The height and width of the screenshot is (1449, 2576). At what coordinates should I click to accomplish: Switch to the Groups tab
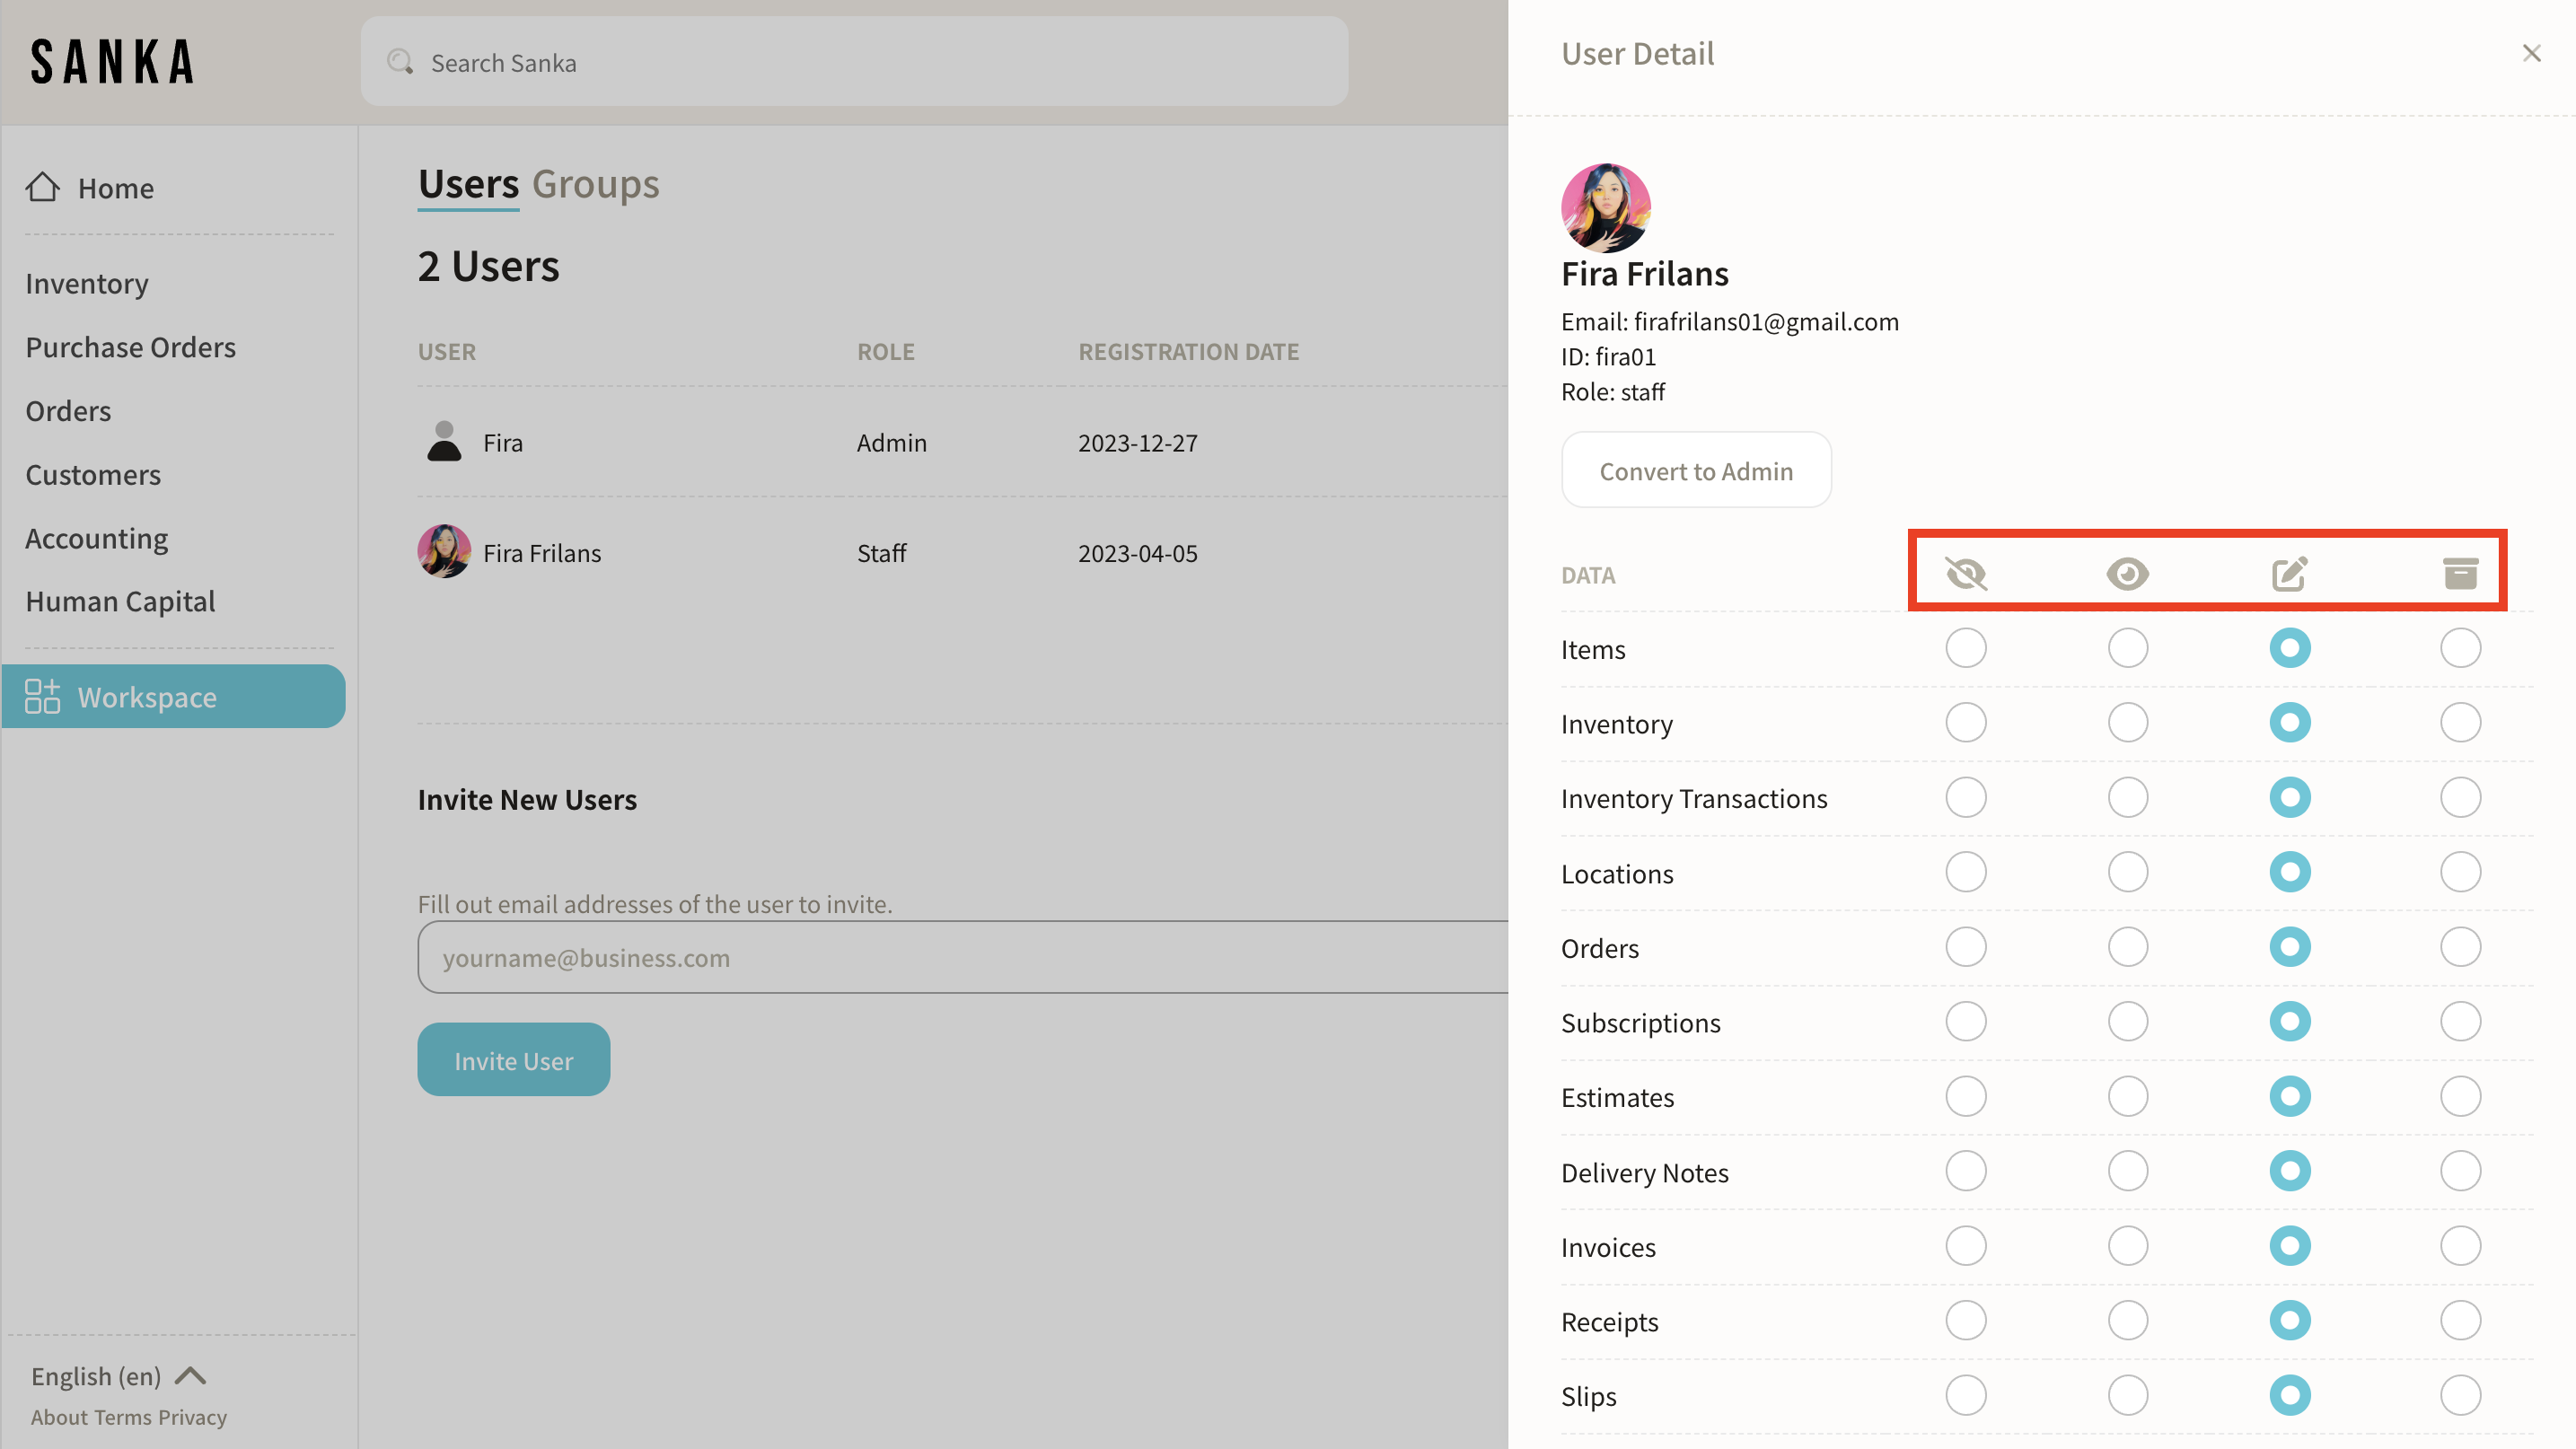tap(595, 184)
